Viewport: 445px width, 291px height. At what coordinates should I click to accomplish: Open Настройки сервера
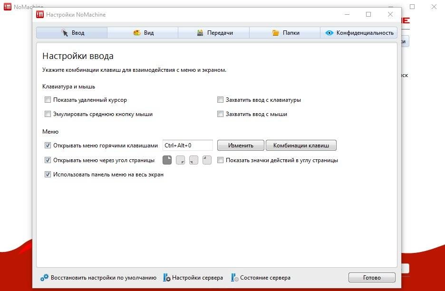(x=193, y=278)
